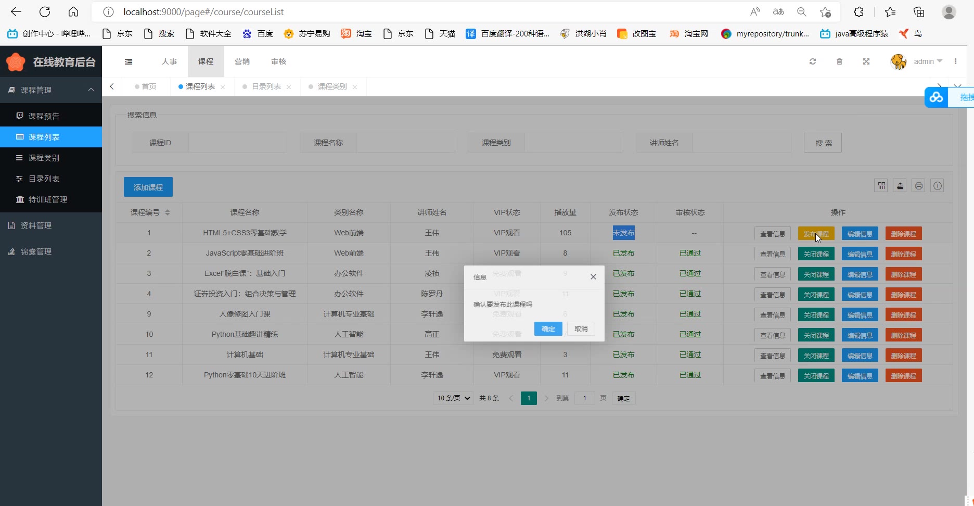Image resolution: width=974 pixels, height=506 pixels.
Task: Click the 课程名称 search input field
Action: pyautogui.click(x=405, y=143)
